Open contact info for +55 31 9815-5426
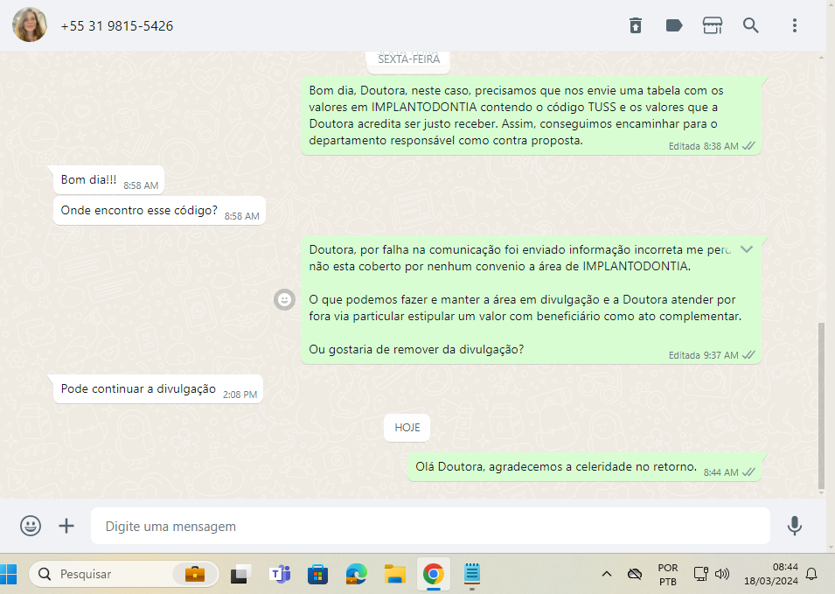This screenshot has height=594, width=835. pyautogui.click(x=117, y=26)
